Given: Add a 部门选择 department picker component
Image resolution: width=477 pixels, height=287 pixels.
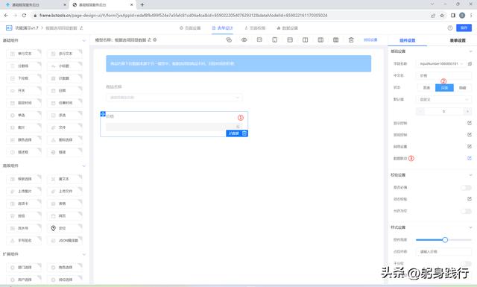Looking at the screenshot, I should click(x=24, y=268).
